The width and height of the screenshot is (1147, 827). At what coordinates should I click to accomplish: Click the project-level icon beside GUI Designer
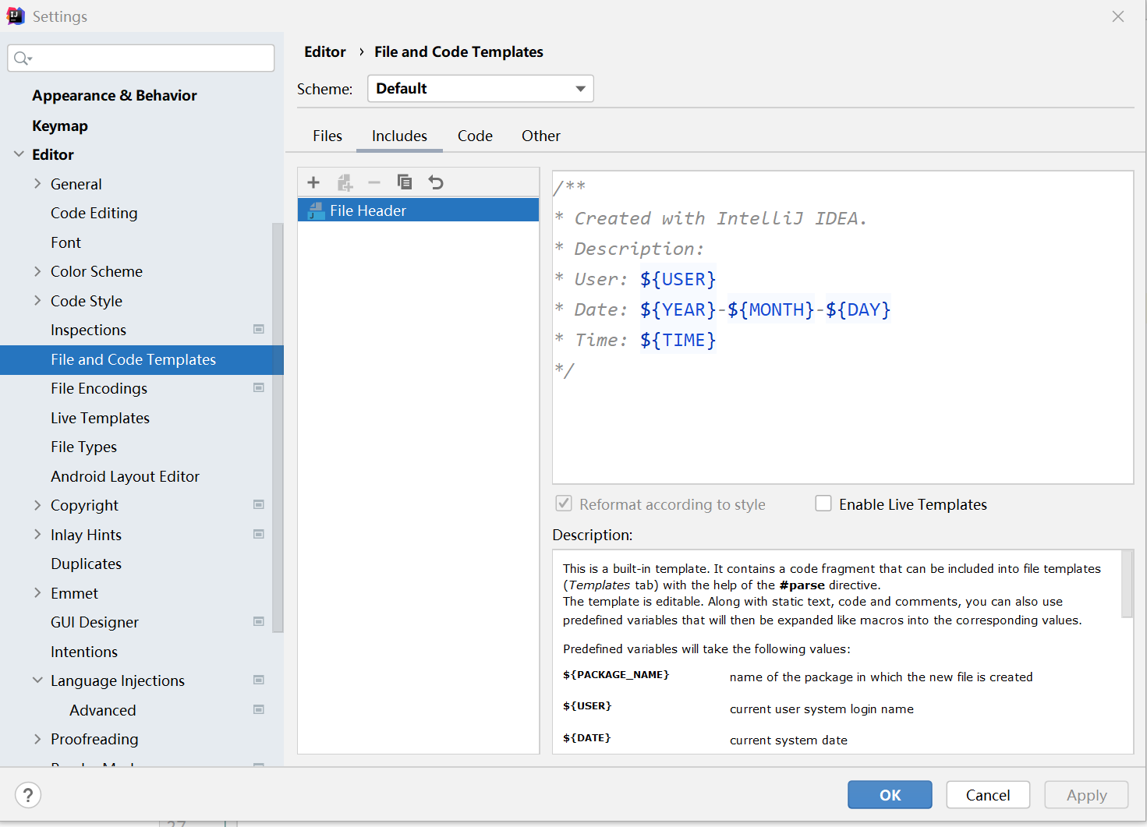pos(259,622)
